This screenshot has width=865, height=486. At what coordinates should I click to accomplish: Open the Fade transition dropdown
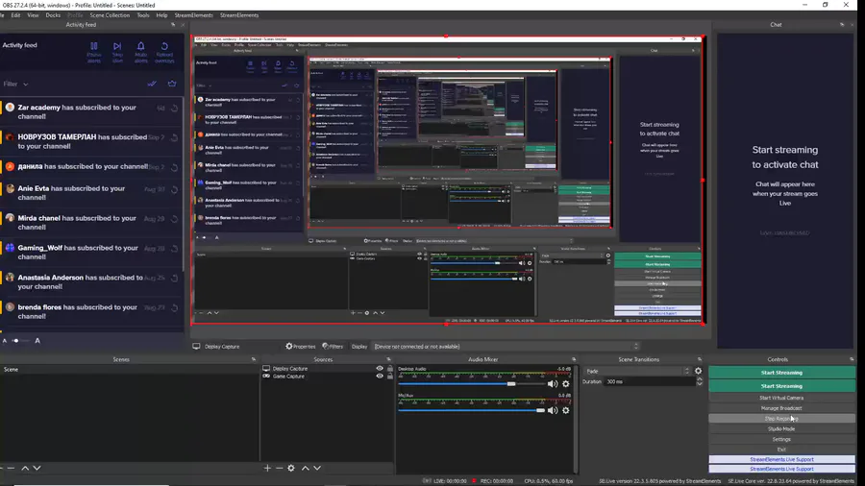click(638, 371)
